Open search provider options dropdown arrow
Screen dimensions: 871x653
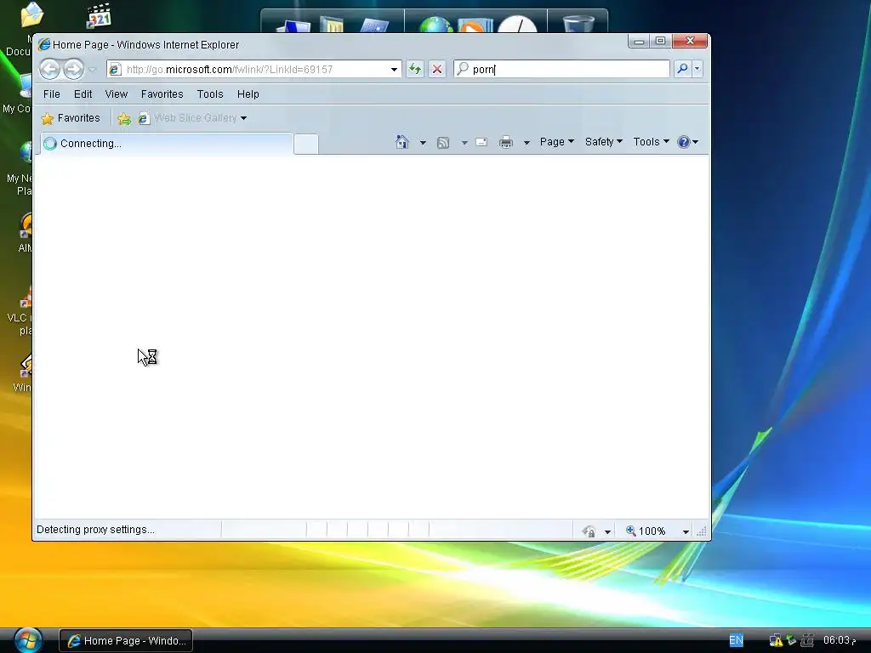click(697, 69)
